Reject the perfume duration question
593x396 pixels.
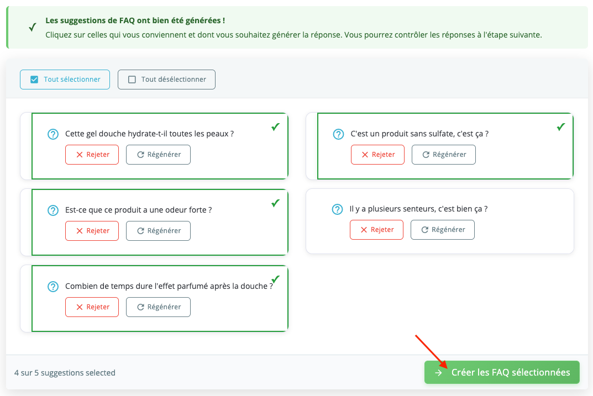pos(92,307)
